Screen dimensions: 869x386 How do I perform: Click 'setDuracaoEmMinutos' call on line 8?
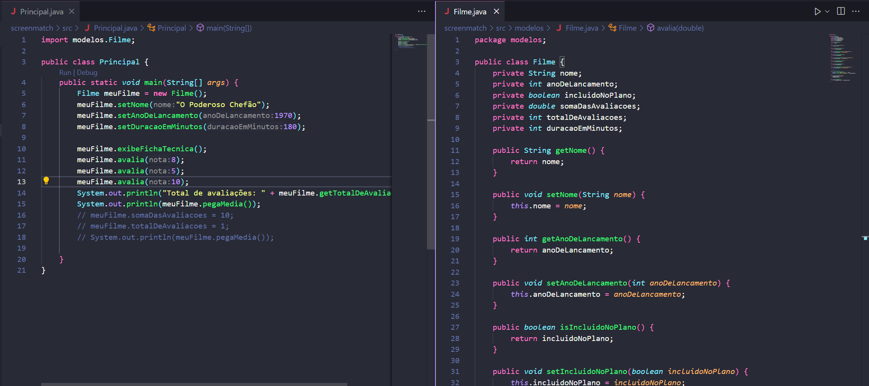point(160,126)
